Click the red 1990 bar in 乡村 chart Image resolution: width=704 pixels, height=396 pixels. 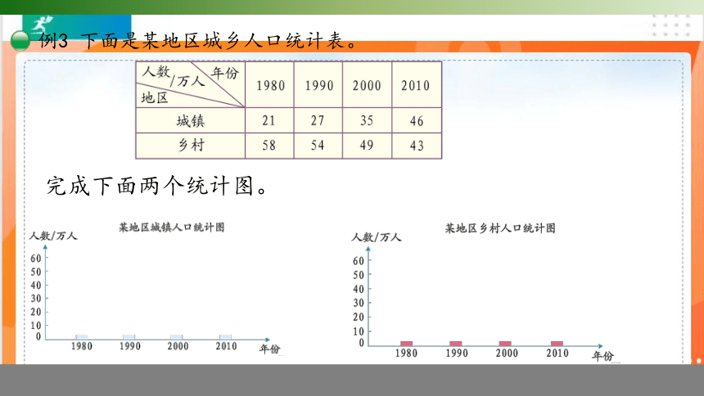click(456, 344)
